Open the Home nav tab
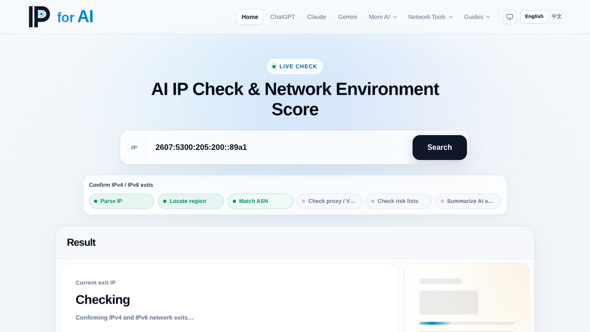This screenshot has width=590, height=332. (250, 17)
